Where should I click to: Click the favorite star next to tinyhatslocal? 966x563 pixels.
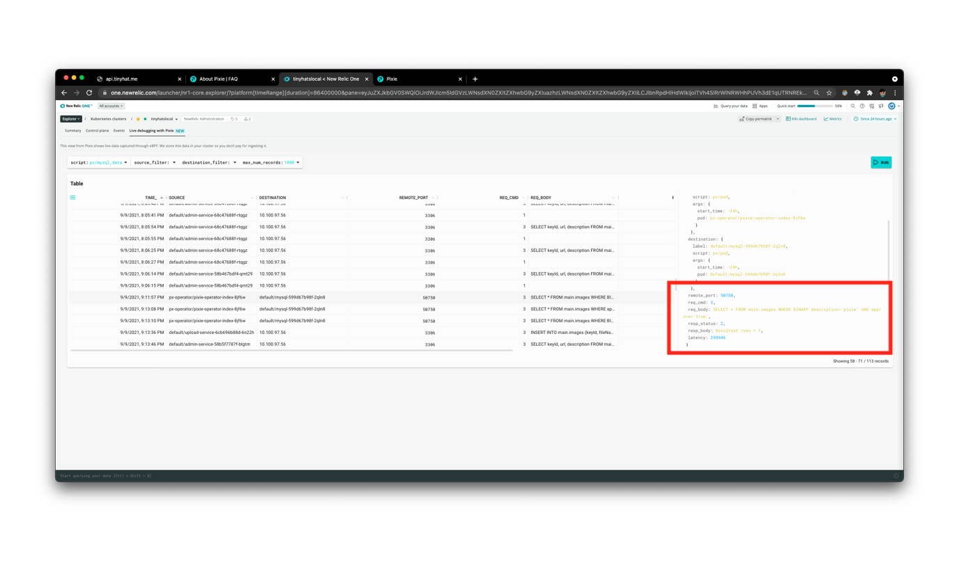[138, 118]
